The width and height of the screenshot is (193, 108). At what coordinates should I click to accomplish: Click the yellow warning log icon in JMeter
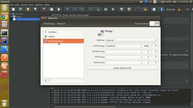coord(179,9)
